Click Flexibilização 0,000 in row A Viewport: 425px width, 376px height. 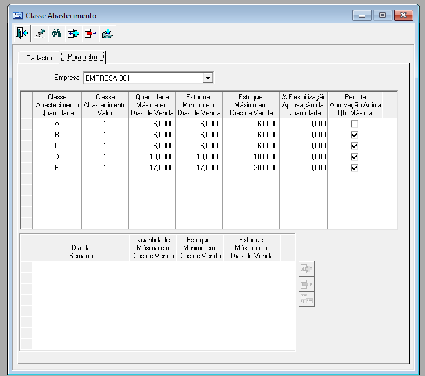304,124
